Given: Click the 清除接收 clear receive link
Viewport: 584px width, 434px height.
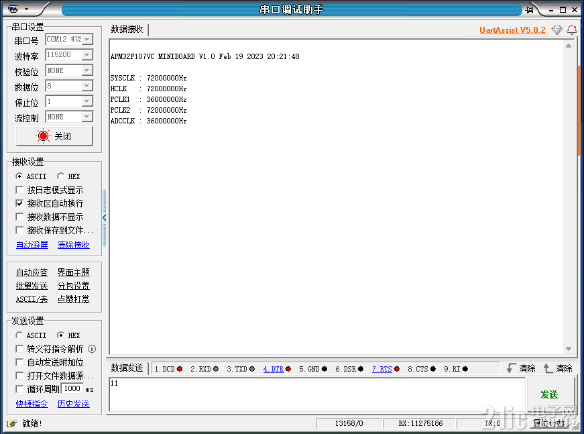Looking at the screenshot, I should (73, 244).
